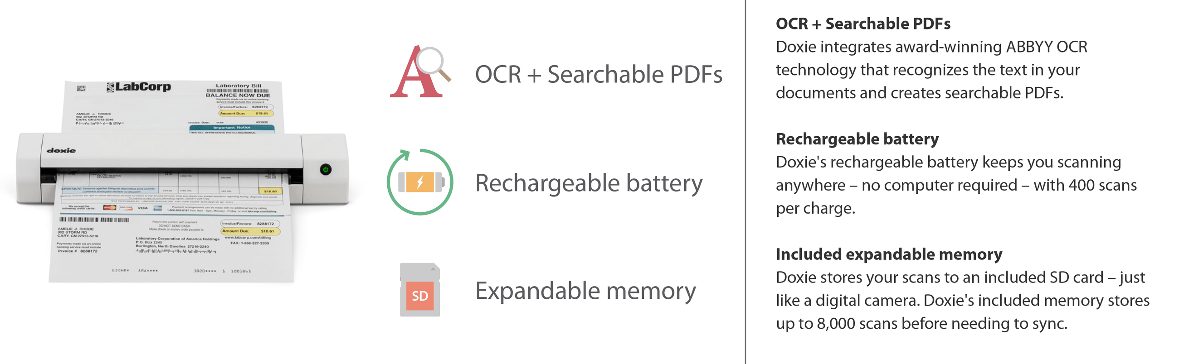Click bold black "OCR + Searchable PDFs" heading

863,24
